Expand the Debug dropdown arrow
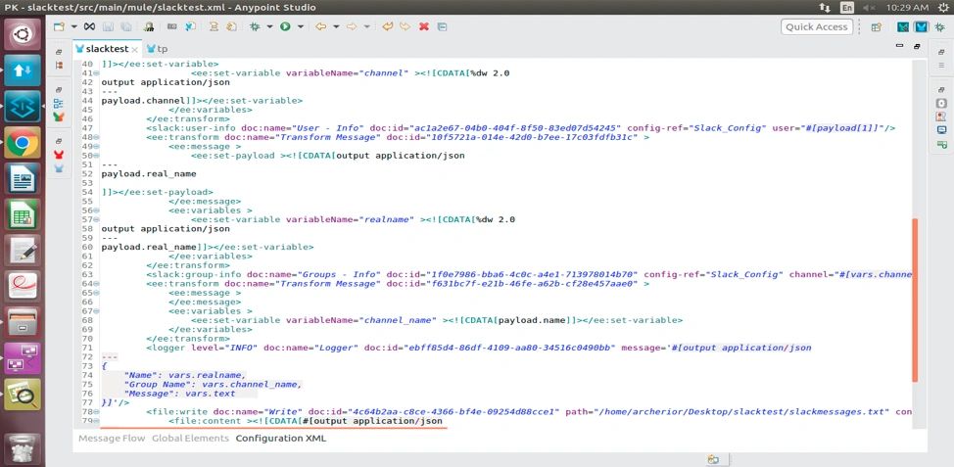Image resolution: width=954 pixels, height=467 pixels. pyautogui.click(x=269, y=26)
